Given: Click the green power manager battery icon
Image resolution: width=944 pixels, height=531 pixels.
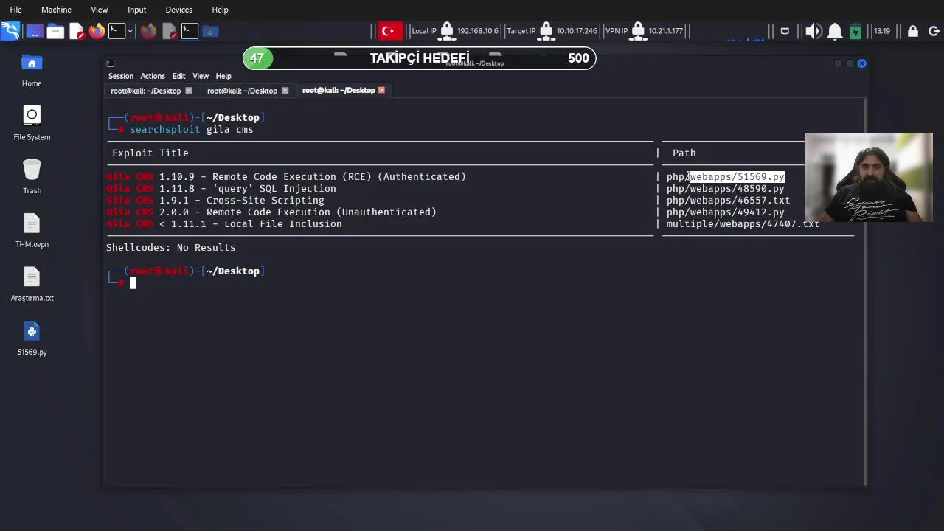Looking at the screenshot, I should pos(855,31).
